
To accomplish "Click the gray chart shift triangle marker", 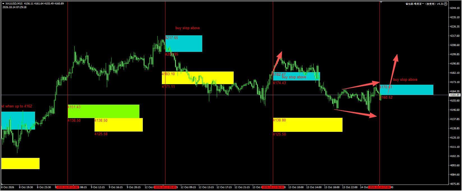I will tap(381, 2).
